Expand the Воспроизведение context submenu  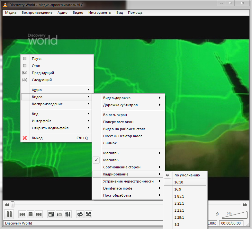57,104
